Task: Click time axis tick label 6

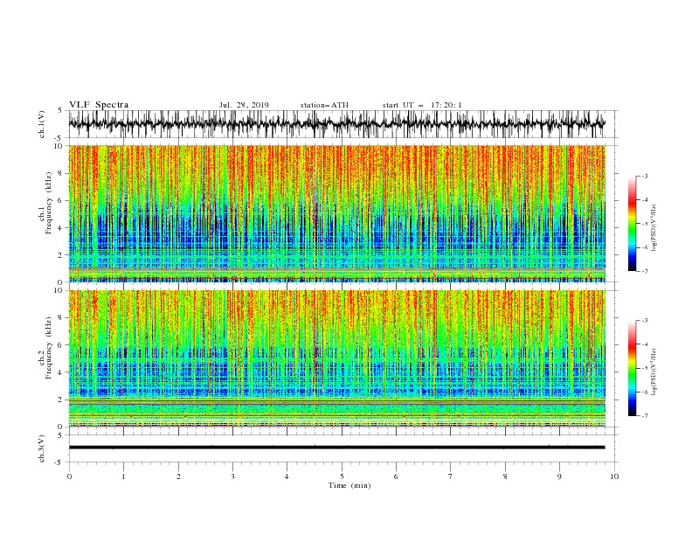Action: coord(396,476)
